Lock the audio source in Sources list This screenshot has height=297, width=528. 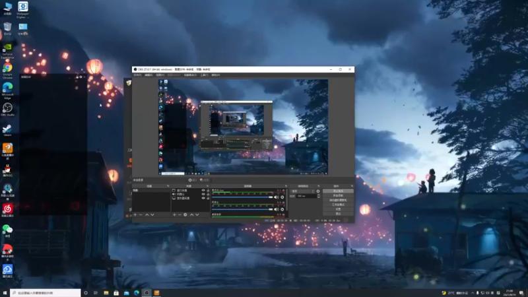[208, 194]
